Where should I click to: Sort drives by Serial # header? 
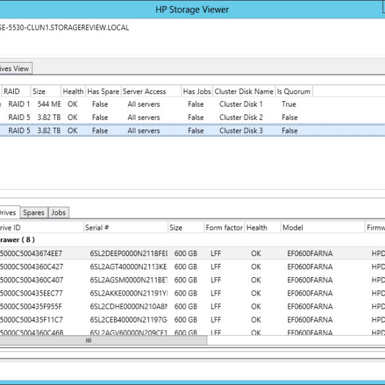[126, 228]
